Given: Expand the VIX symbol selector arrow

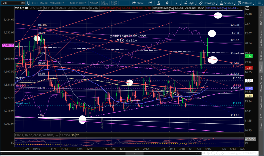Looking at the screenshot, I should [22, 3].
